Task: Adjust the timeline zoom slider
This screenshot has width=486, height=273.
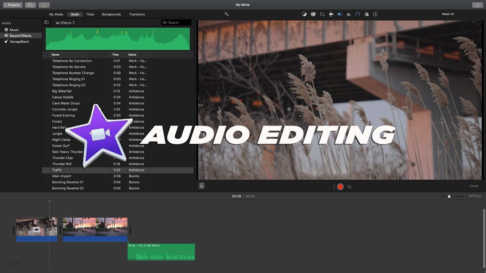Action: click(x=449, y=196)
